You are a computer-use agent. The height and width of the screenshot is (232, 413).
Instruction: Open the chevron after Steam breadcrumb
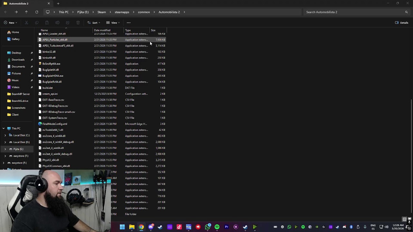(110, 12)
